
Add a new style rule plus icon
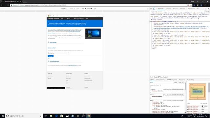(x=183, y=83)
